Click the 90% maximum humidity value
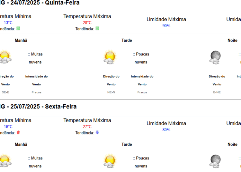Viewport: 241px width, 172px height. 166,26
